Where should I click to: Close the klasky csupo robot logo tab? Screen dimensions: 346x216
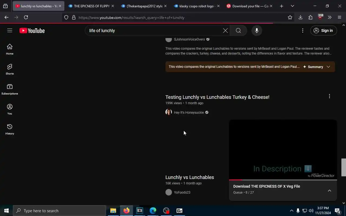218,6
